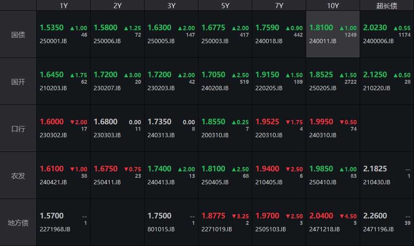This screenshot has height=246, width=414.
Task: Click the 1.8775 yield in 地方债 5Y
Action: (213, 216)
